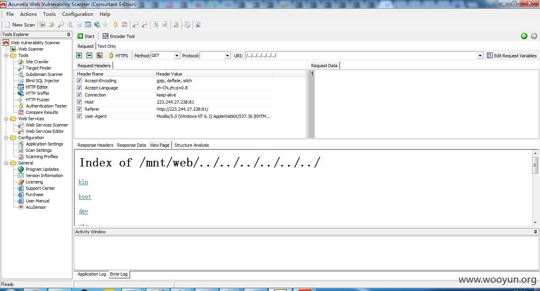Switch to the Text Only tab

coord(107,46)
